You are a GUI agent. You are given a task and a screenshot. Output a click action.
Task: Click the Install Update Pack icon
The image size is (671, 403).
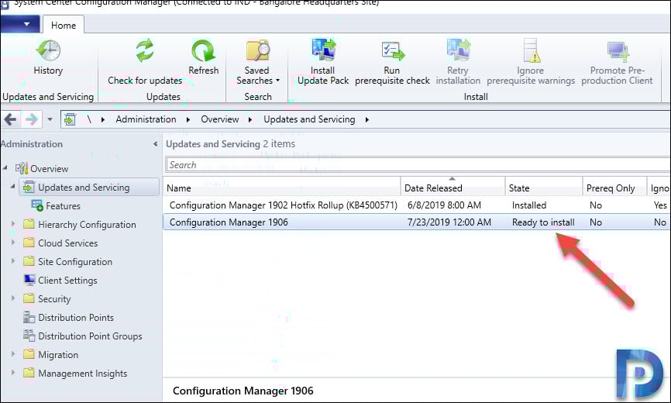(323, 50)
